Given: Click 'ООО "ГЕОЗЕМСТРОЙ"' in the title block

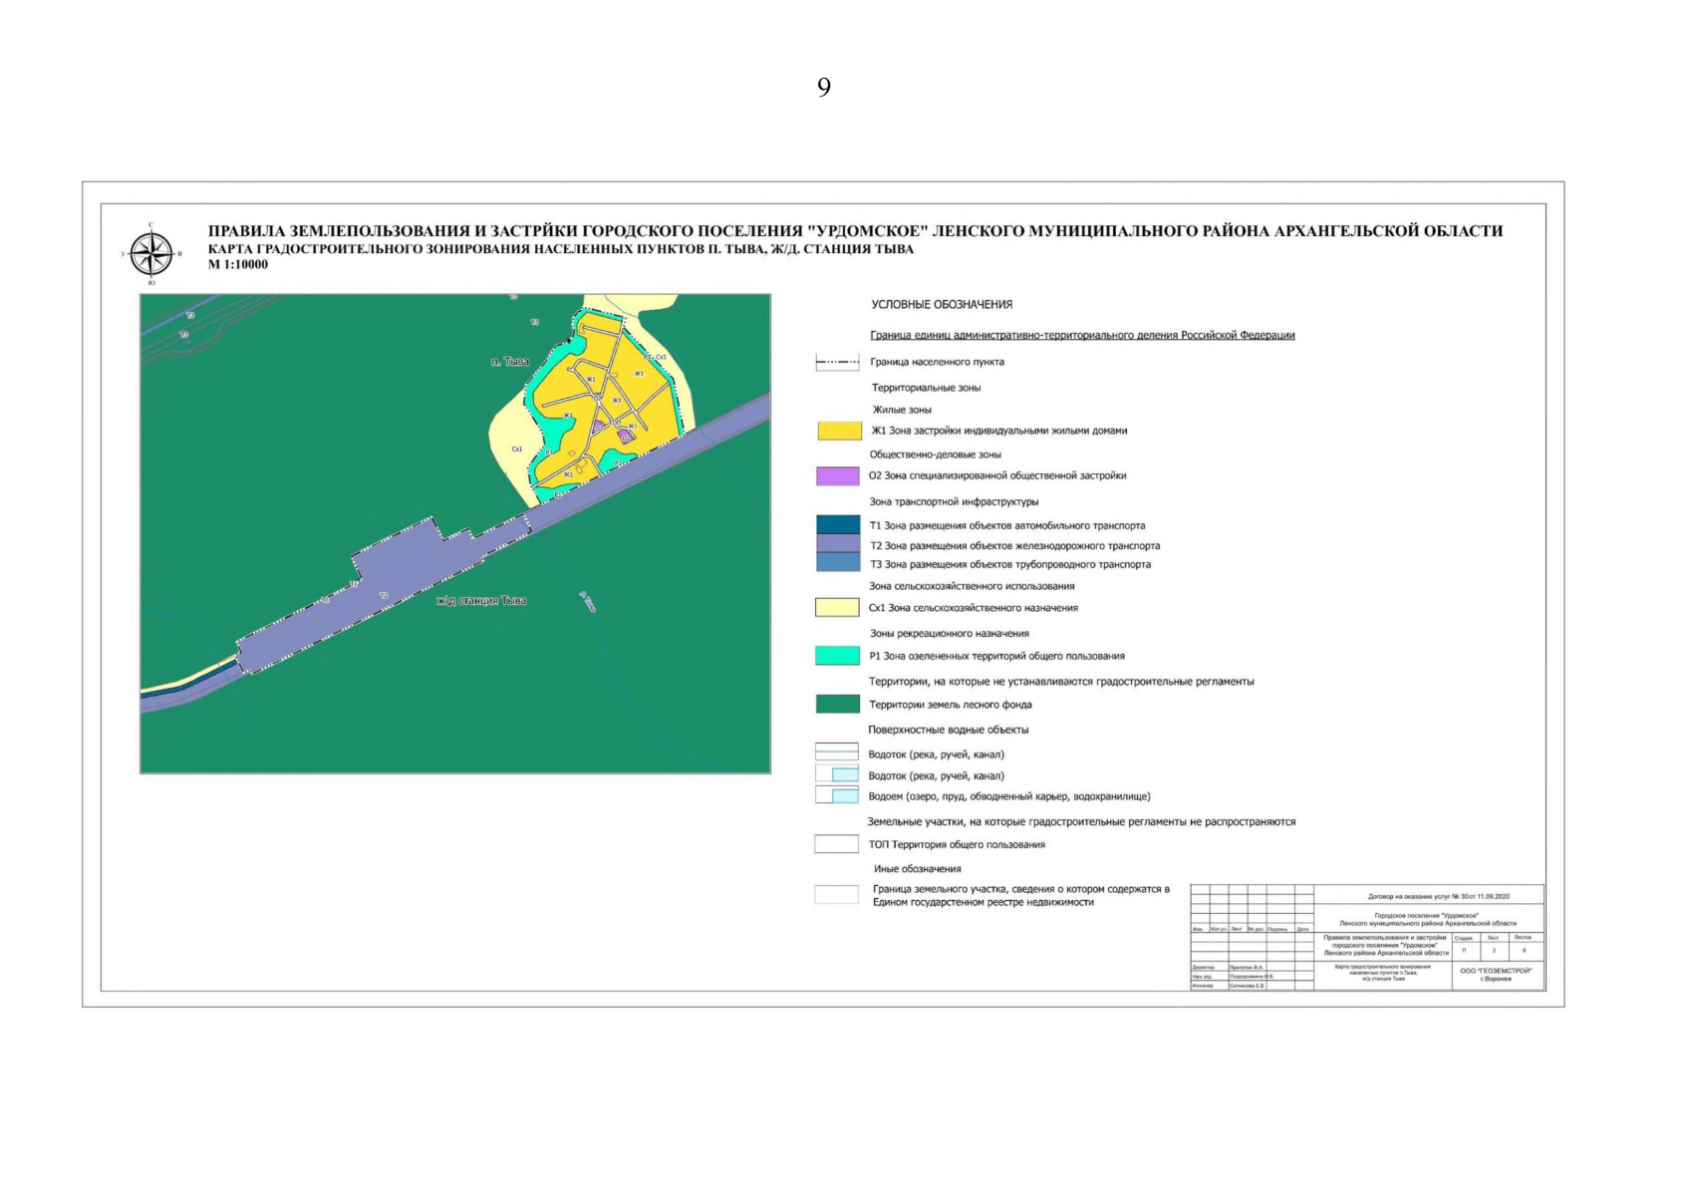Looking at the screenshot, I should pyautogui.click(x=1496, y=970).
